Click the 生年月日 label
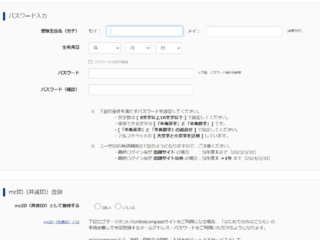Image resolution: width=320 pixels, height=240 pixels. [71, 47]
